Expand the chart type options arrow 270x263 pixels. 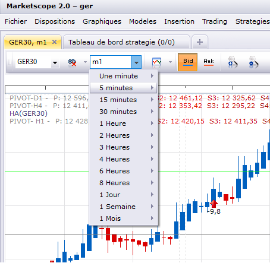170,62
